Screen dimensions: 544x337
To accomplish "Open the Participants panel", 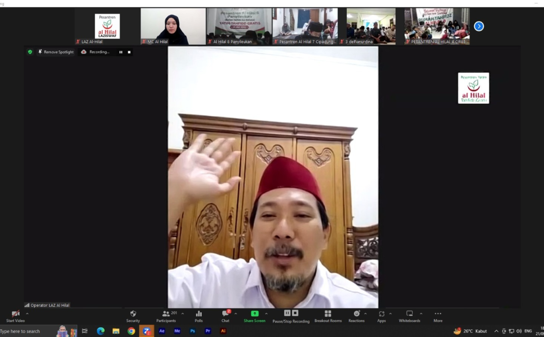I will [166, 316].
